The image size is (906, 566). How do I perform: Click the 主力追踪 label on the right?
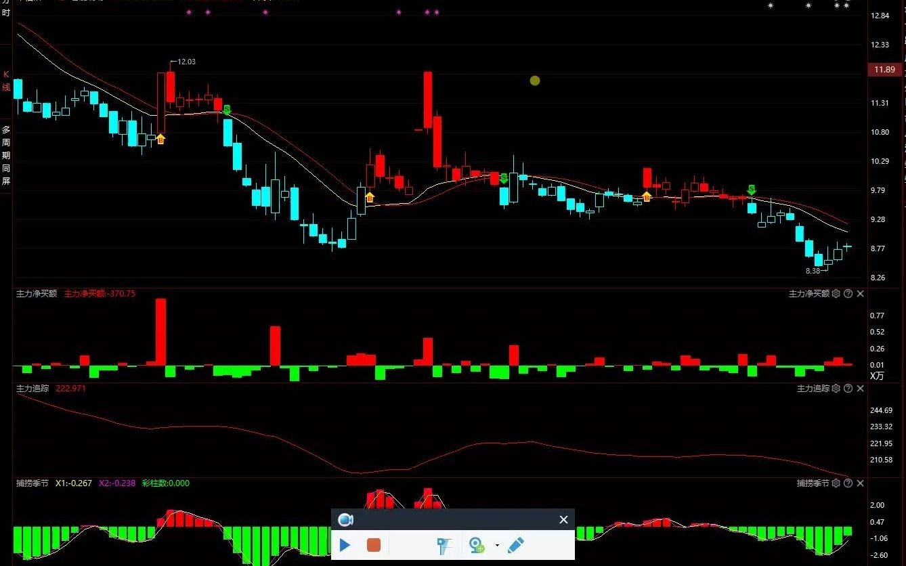click(813, 389)
